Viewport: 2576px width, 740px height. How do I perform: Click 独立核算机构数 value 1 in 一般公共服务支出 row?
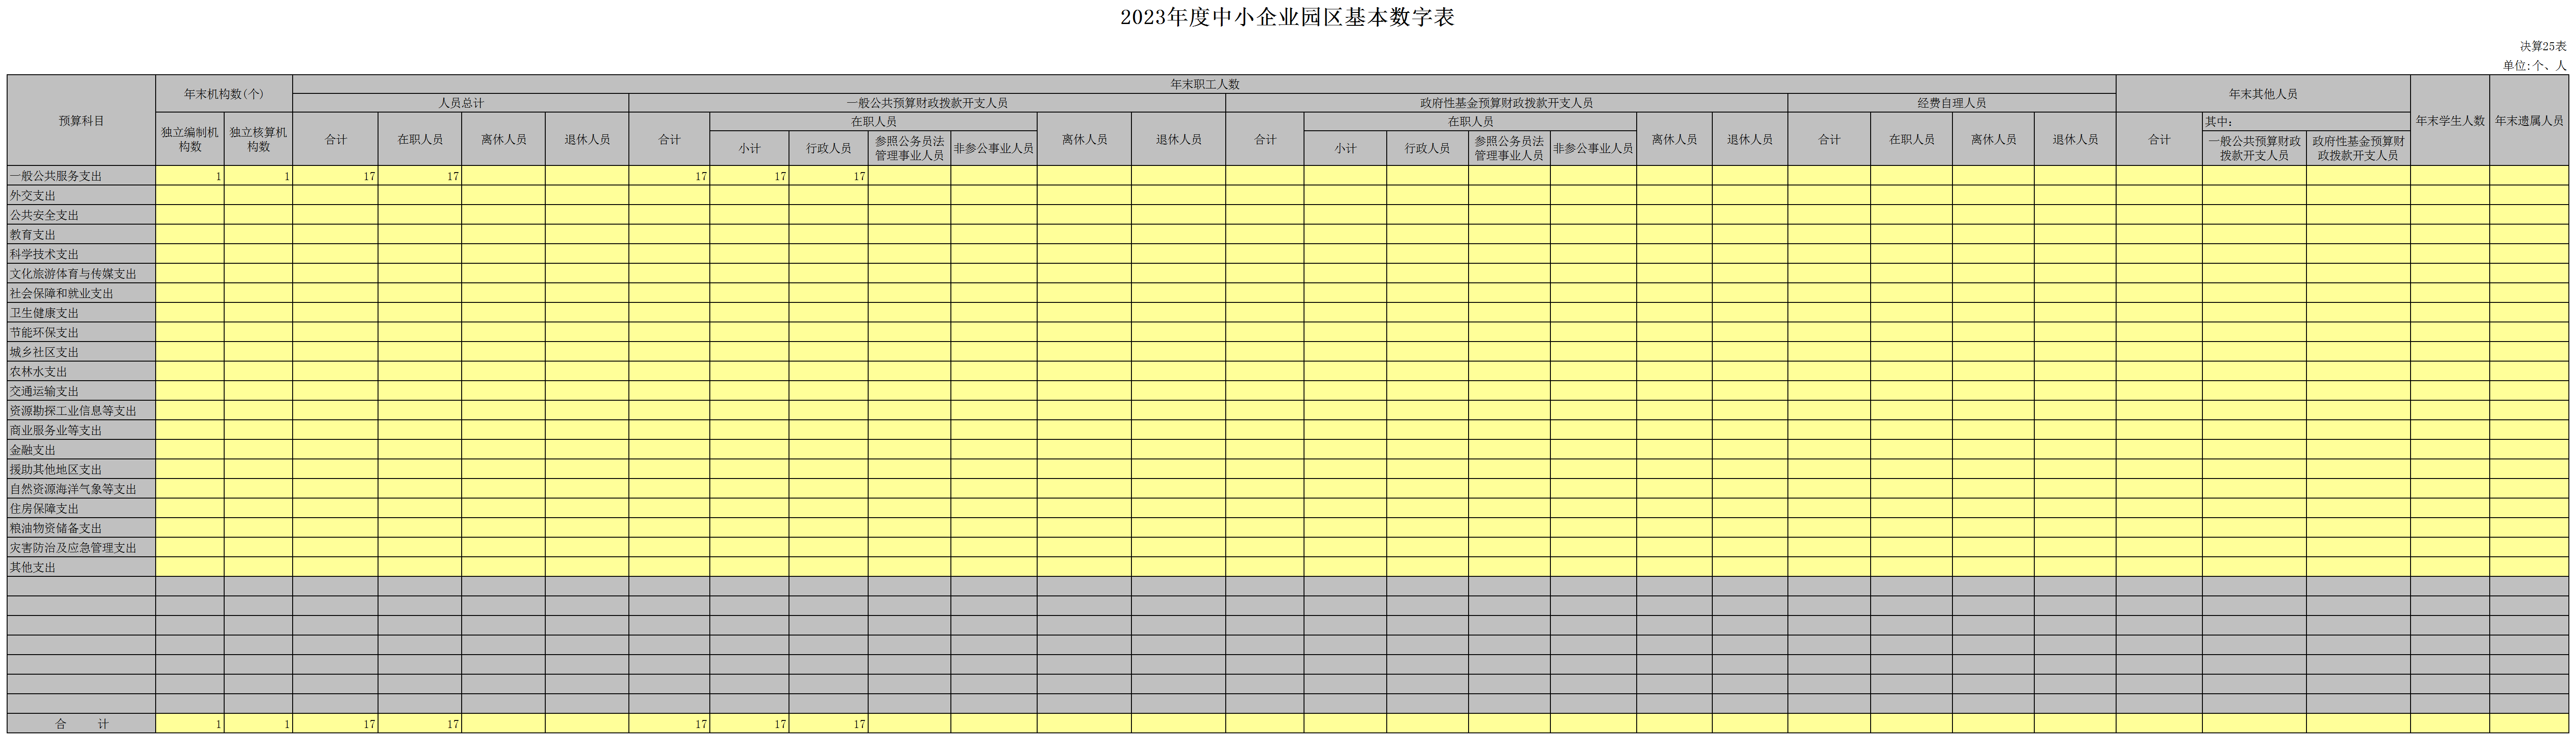click(x=258, y=176)
